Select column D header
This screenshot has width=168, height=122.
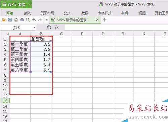[x=82, y=34]
